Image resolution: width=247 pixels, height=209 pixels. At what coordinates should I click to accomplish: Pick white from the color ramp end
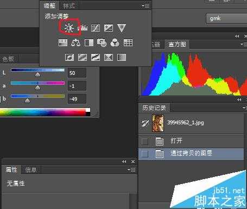[x=88, y=110]
